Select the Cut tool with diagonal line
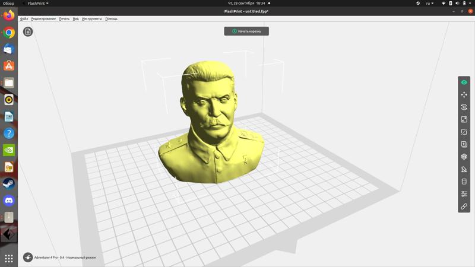Viewport: 475px width, 267px height. 464,132
